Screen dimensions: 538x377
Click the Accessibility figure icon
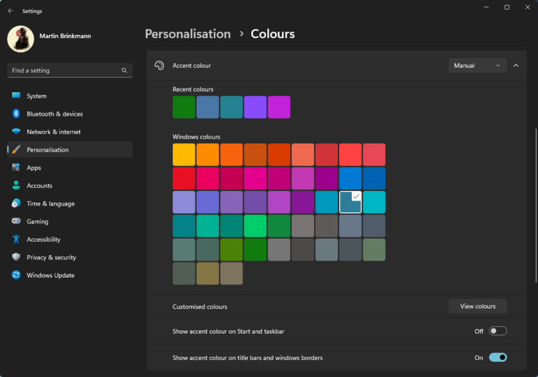[x=16, y=239]
